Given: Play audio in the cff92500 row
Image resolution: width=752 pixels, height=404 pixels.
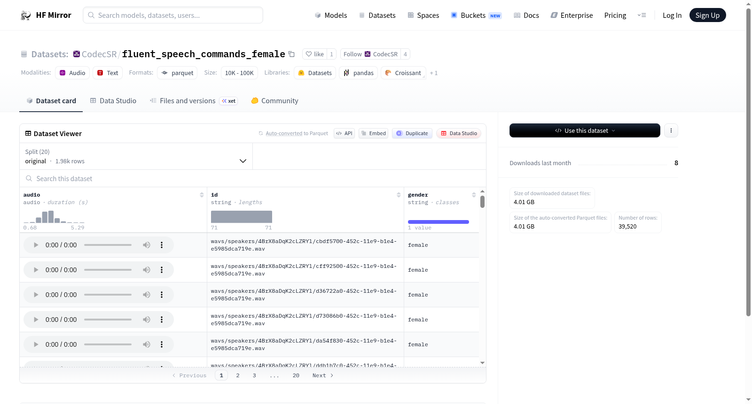Looking at the screenshot, I should tap(36, 270).
